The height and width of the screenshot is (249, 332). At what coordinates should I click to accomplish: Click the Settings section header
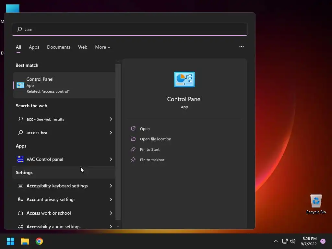(24, 172)
